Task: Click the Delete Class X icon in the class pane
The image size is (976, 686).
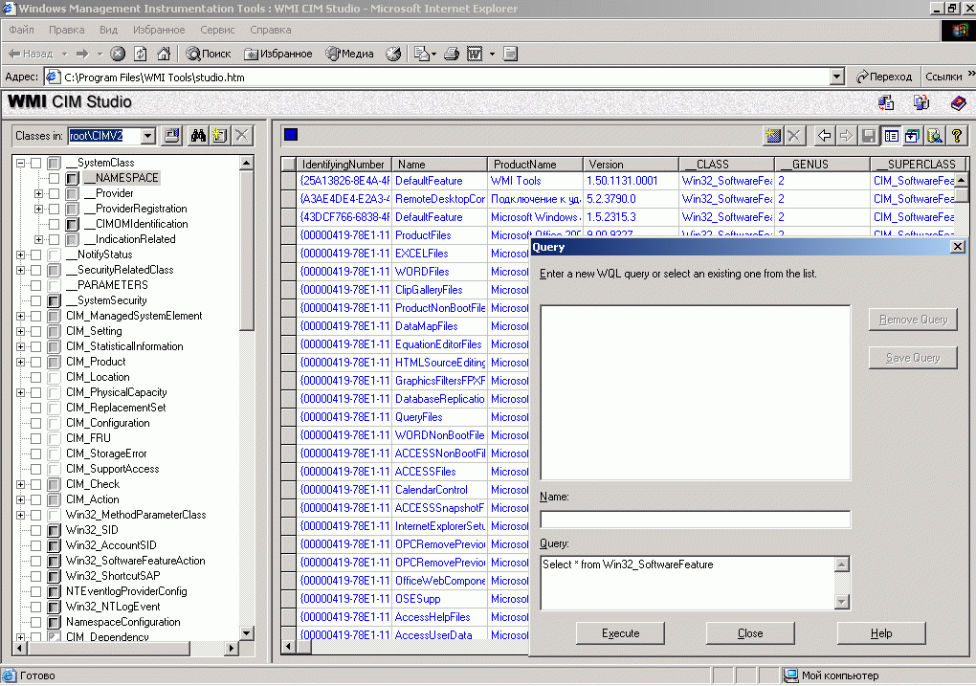Action: click(x=242, y=136)
